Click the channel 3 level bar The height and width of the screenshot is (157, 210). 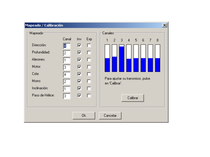122,58
